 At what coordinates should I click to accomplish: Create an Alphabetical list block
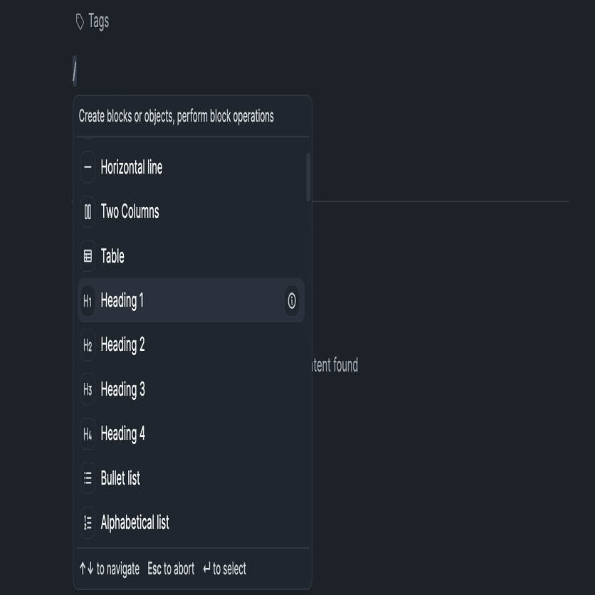135,523
